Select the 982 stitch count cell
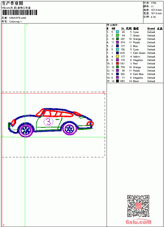This screenshot has width=164, height=227. coord(123,74)
